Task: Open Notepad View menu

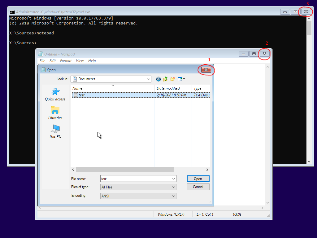Action: [x=80, y=61]
